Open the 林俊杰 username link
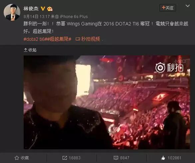Viewport: 195px width, 163px height. click(31, 8)
